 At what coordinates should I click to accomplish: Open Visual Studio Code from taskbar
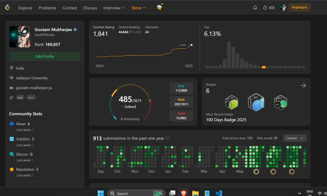218,193
